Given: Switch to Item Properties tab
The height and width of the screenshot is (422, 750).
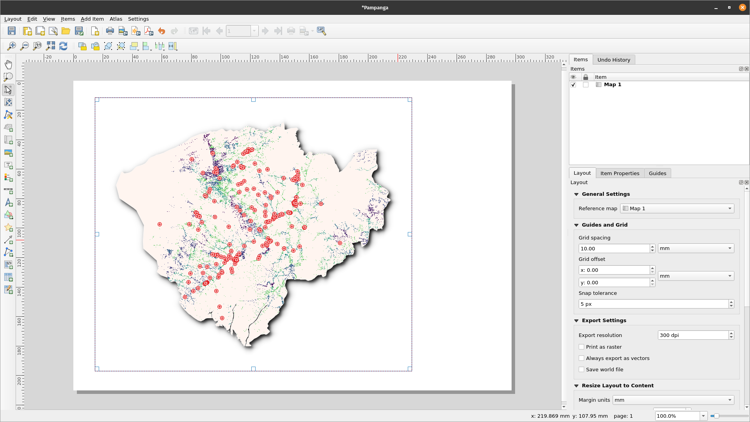Looking at the screenshot, I should pyautogui.click(x=620, y=173).
